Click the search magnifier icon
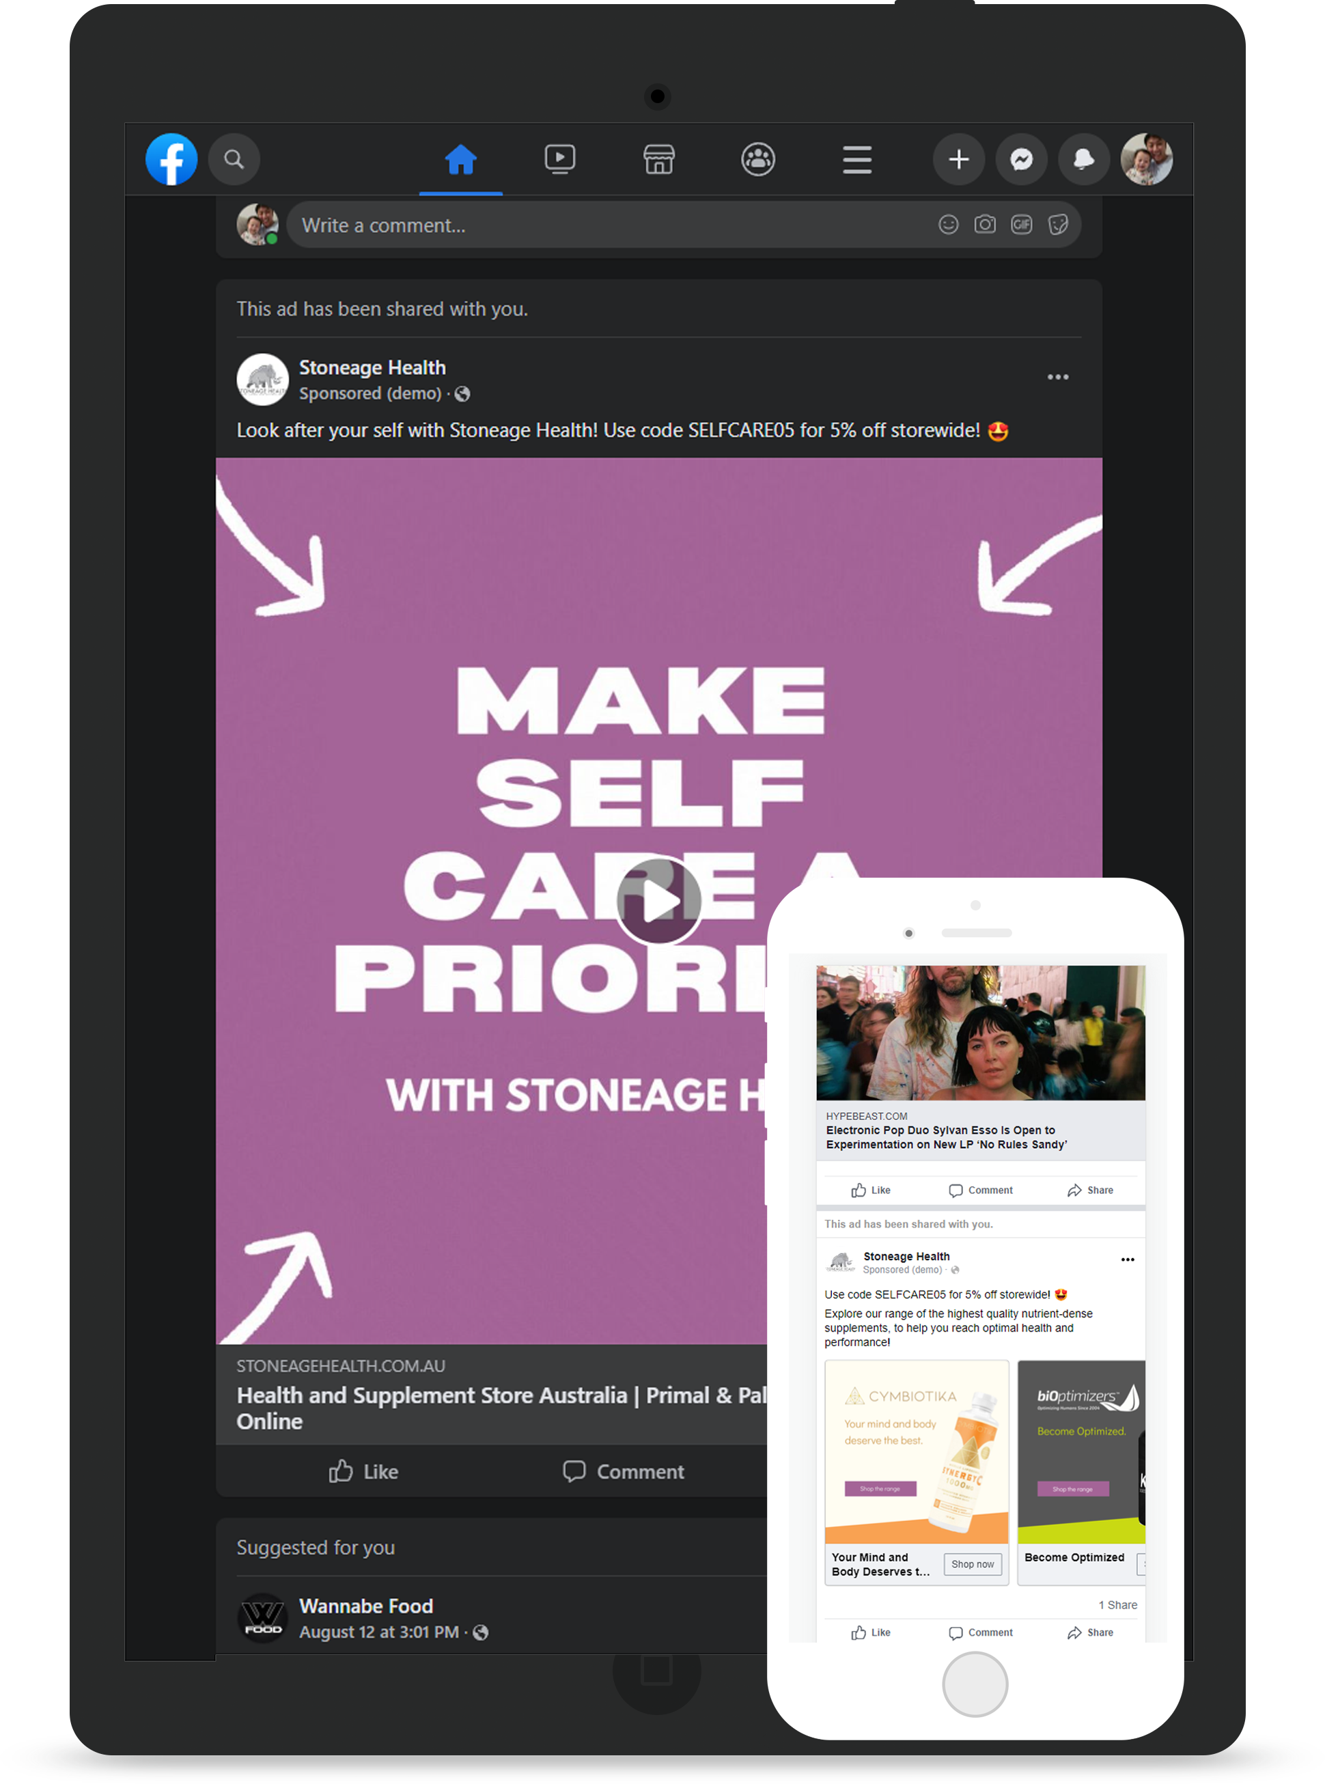1325x1784 pixels. [x=234, y=159]
